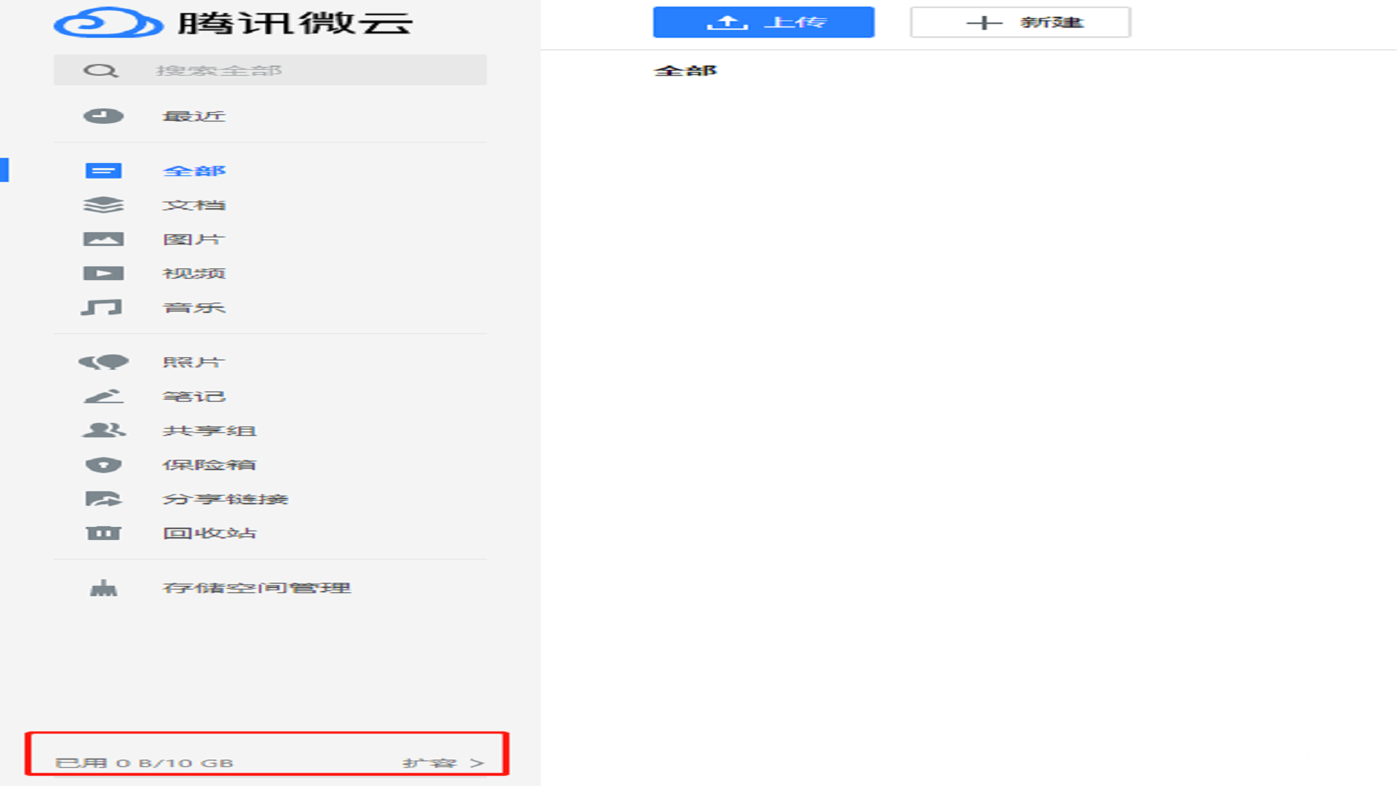Click the 图片 picture icon
The height and width of the screenshot is (786, 1397).
click(103, 239)
